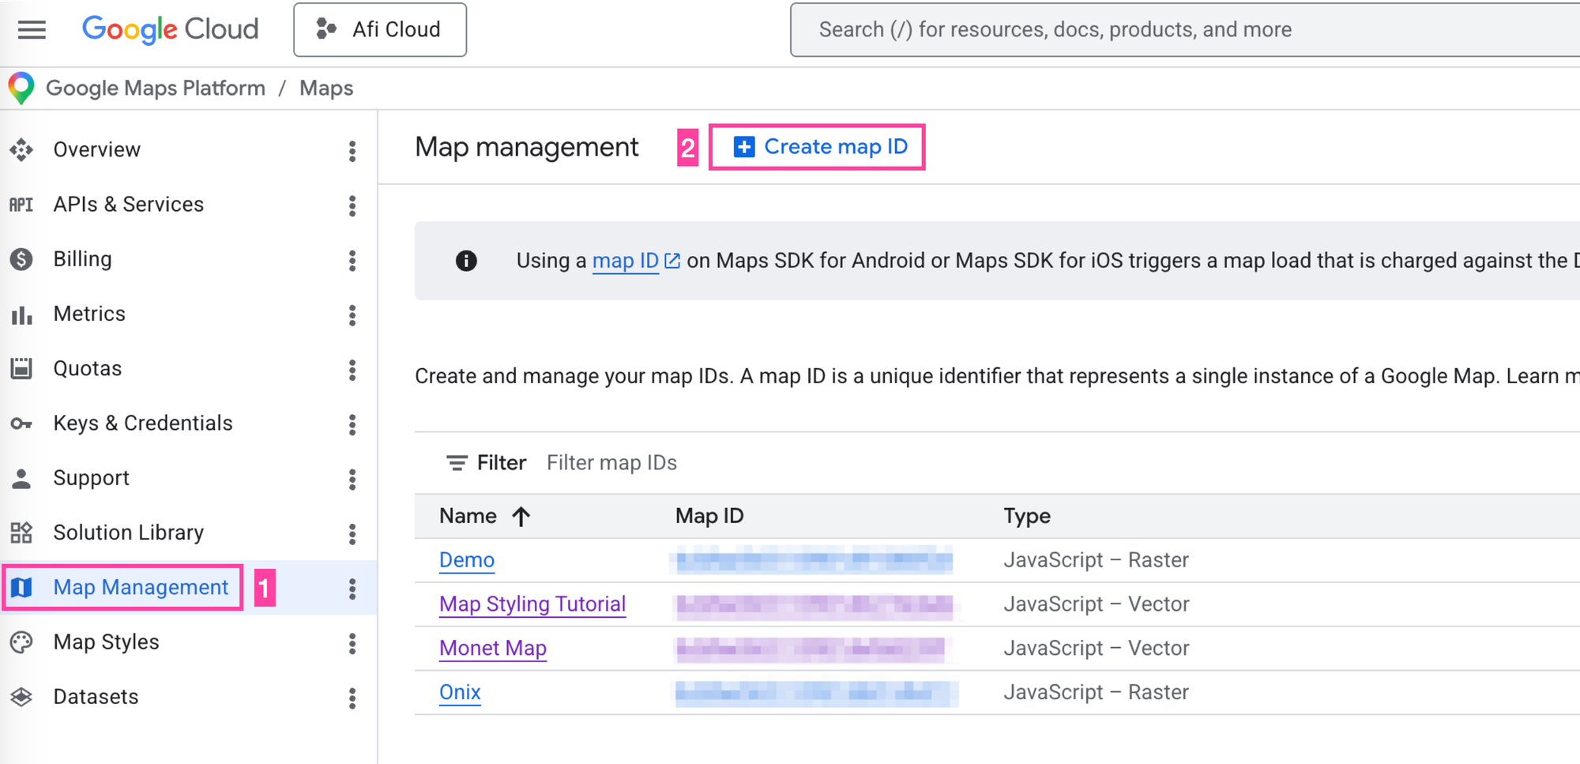Open the Demo map link

point(467,560)
